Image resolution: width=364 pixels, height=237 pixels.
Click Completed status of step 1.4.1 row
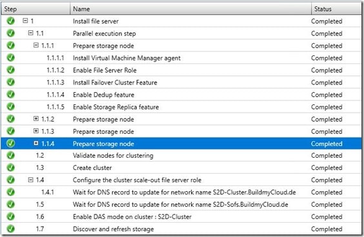coord(327,193)
